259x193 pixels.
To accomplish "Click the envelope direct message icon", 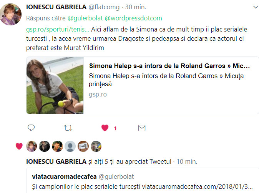I will [142, 128].
